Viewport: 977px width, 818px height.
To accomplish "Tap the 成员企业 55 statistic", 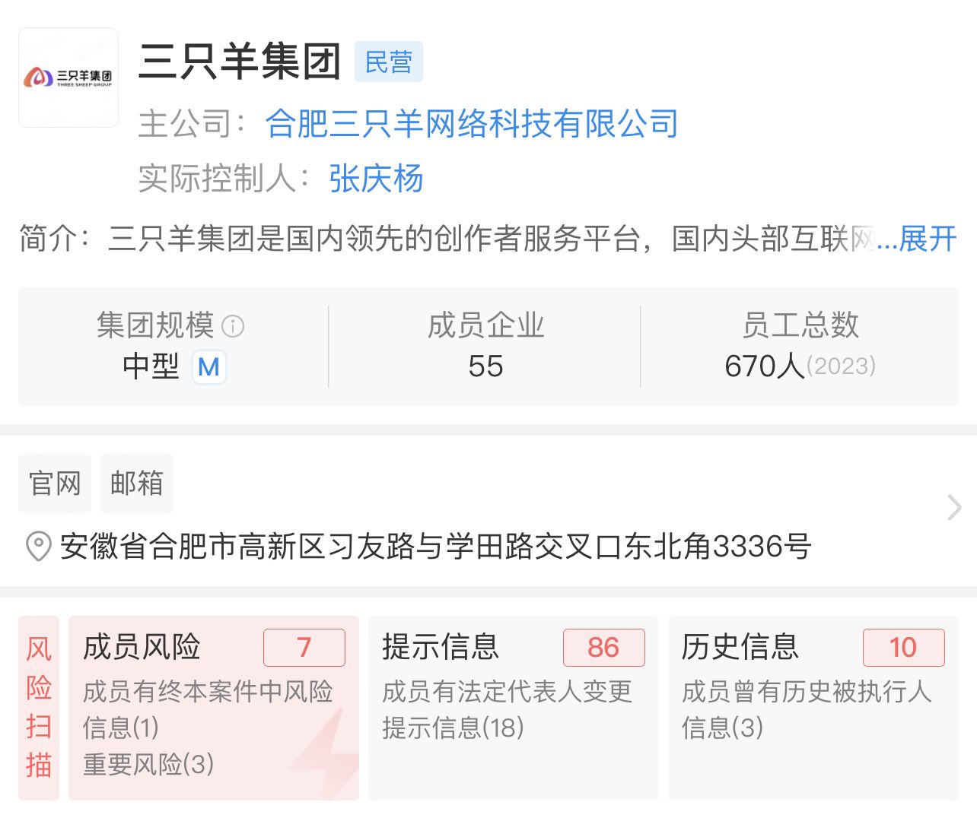I will click(x=485, y=346).
